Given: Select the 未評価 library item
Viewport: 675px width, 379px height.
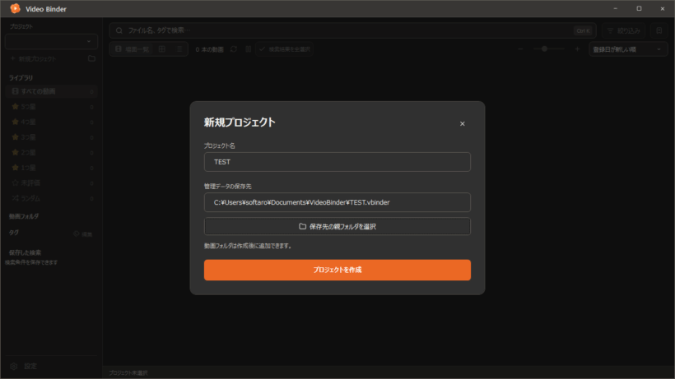Looking at the screenshot, I should click(51, 183).
